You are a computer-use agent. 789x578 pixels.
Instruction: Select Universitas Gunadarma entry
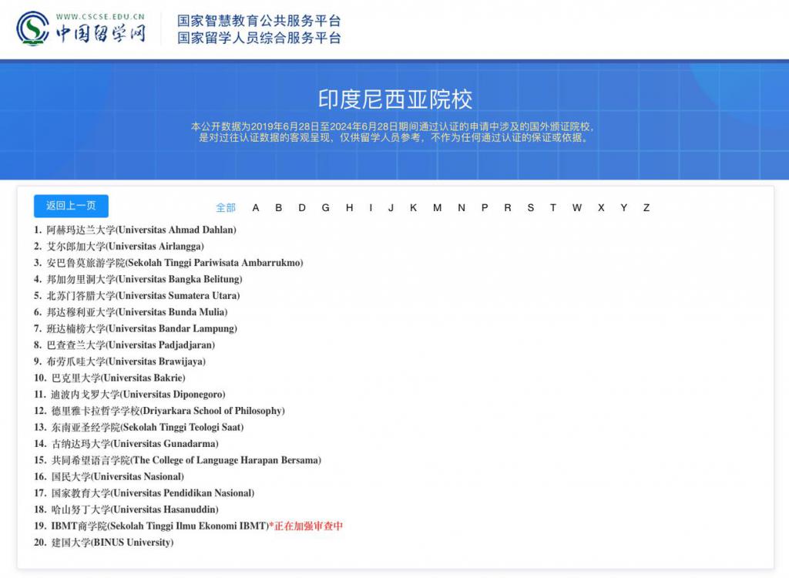click(134, 444)
